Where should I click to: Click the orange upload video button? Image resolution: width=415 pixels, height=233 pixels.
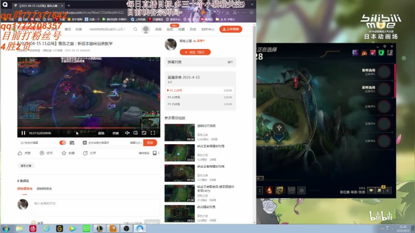(231, 29)
